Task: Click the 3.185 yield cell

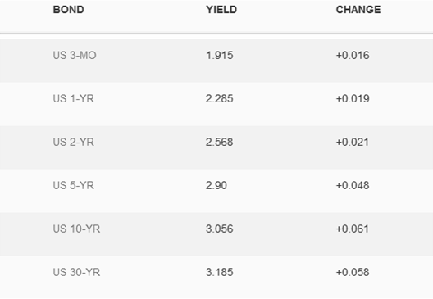Action: tap(220, 272)
